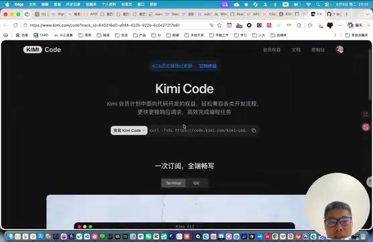The height and width of the screenshot is (242, 373).
Task: Expand the 其他收藏夹 folder
Action: coord(357,35)
